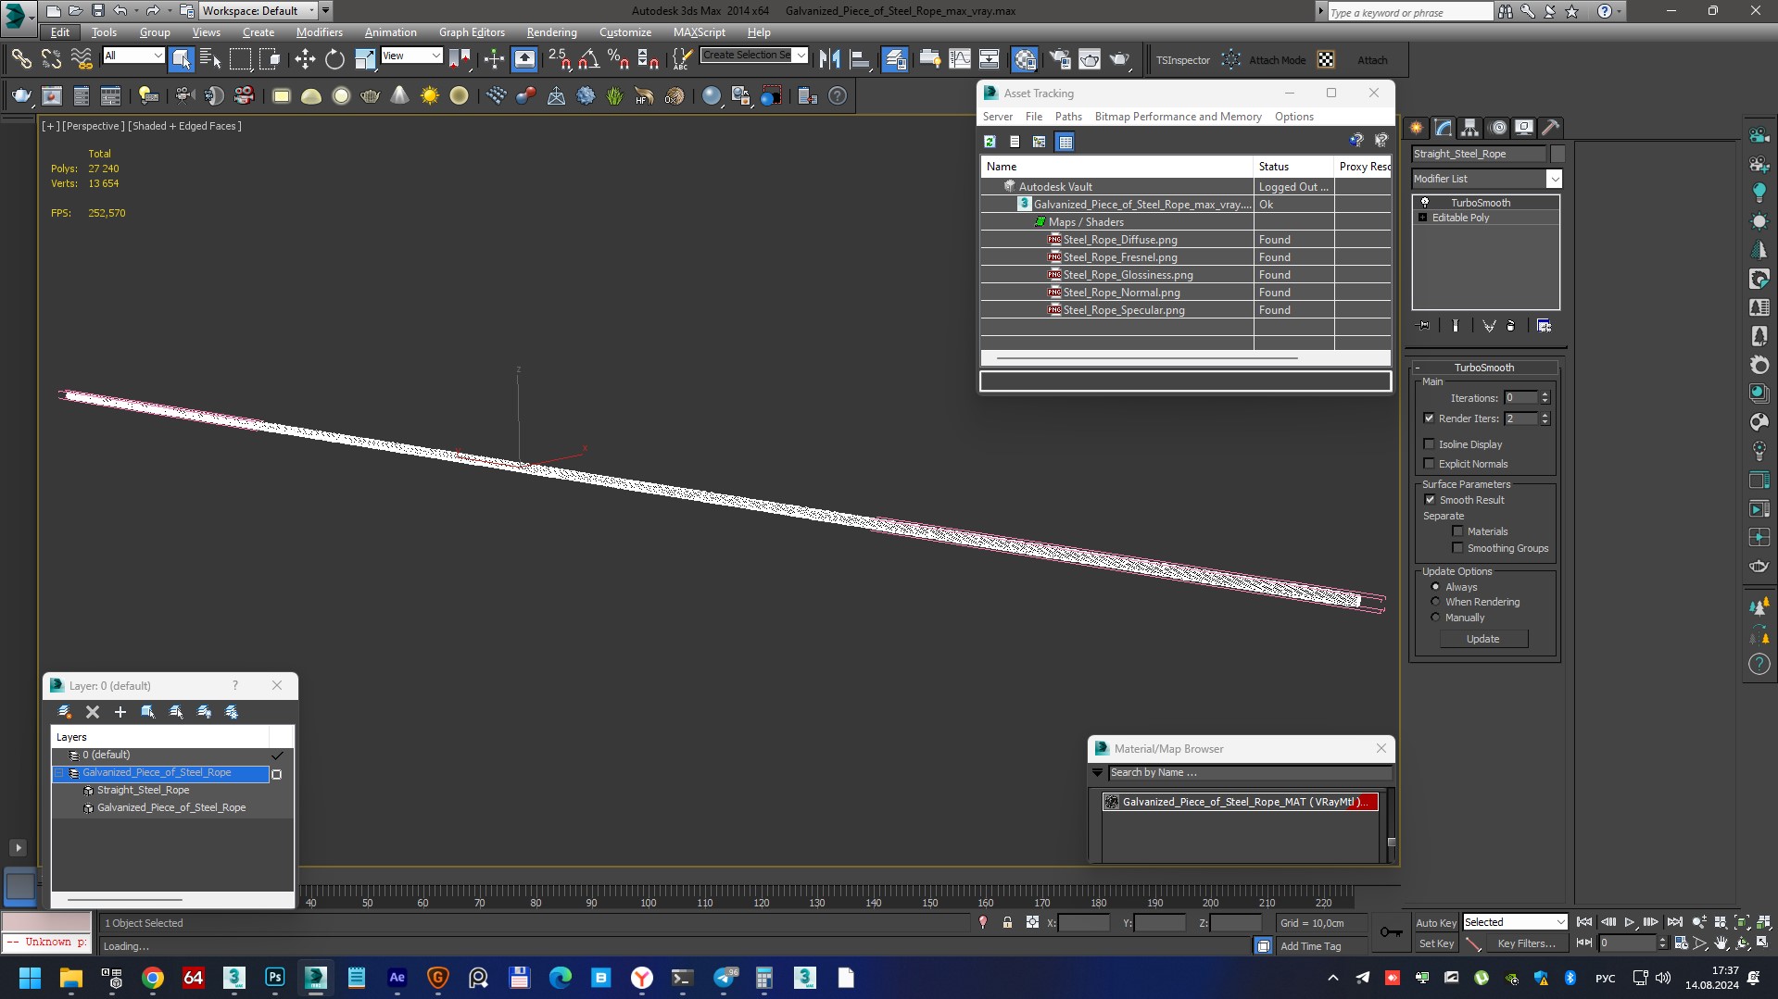Create a Cone from the toolbar
Screen dimensions: 1778x999
(399, 96)
